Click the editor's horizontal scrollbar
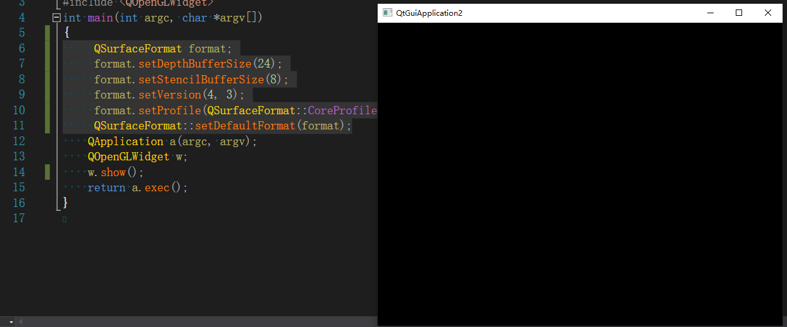This screenshot has height=327, width=787. tap(197, 321)
